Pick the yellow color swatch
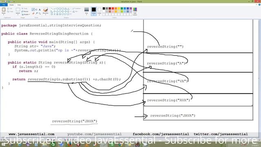Screen dimensions: 261x147 (x=119, y=8)
